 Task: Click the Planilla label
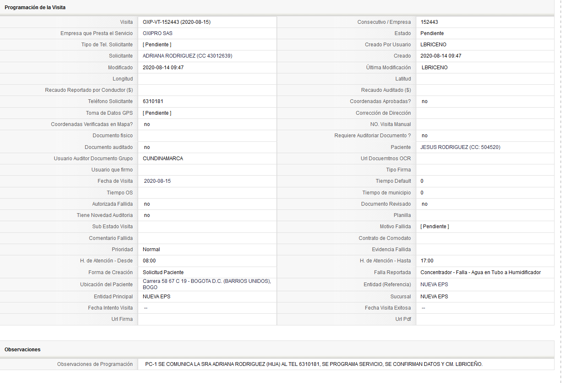click(x=402, y=215)
